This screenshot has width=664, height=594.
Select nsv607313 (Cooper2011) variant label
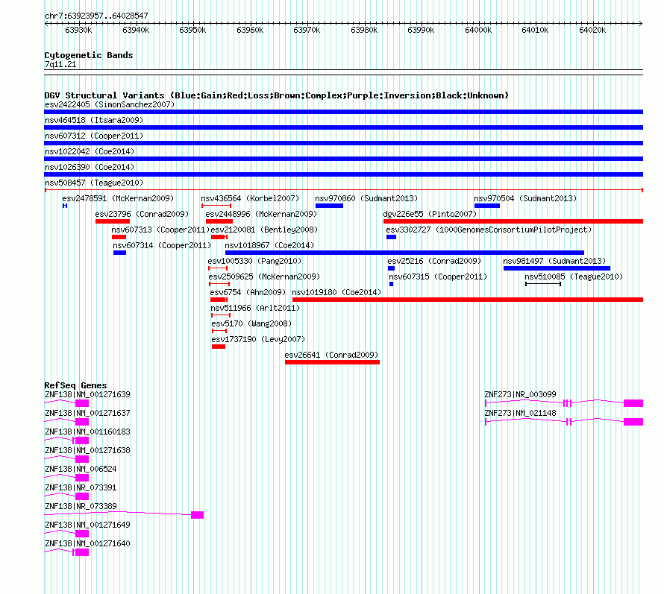click(161, 230)
